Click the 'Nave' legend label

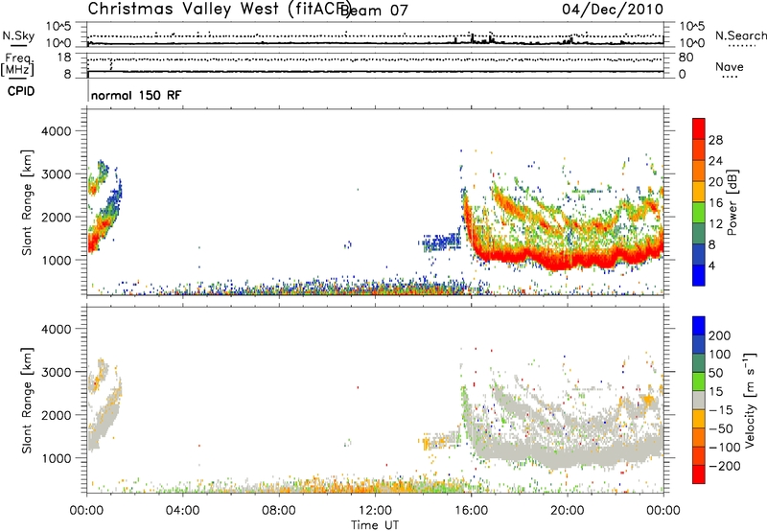tap(730, 67)
